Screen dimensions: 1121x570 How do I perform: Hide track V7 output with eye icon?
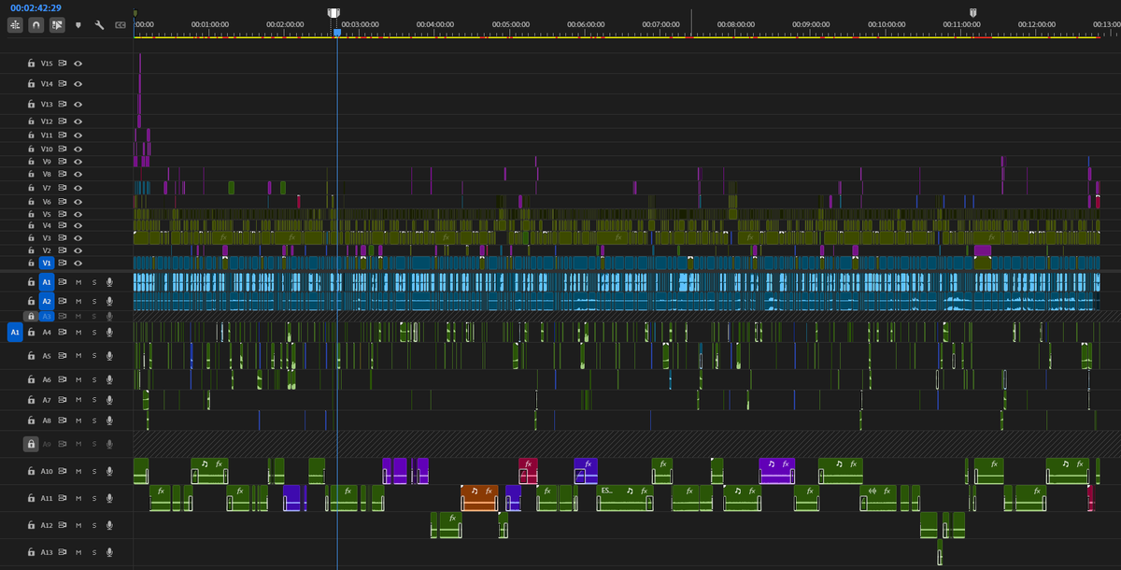point(78,188)
